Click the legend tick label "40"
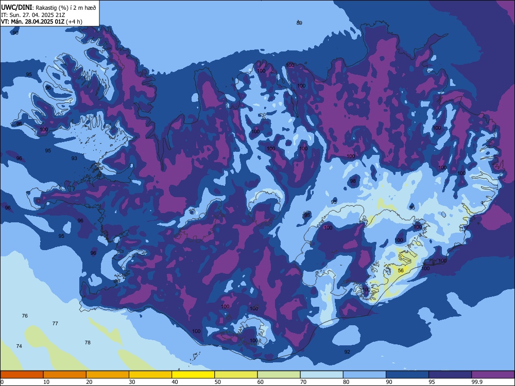Screen dimensions: 515x386 (175, 382)
